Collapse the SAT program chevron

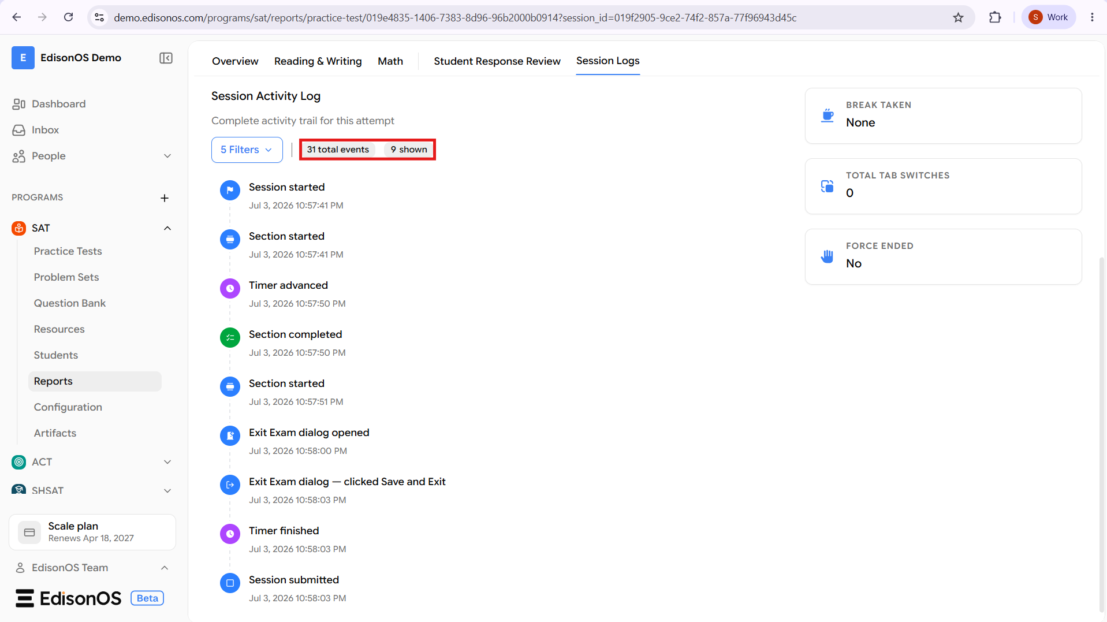(x=167, y=228)
